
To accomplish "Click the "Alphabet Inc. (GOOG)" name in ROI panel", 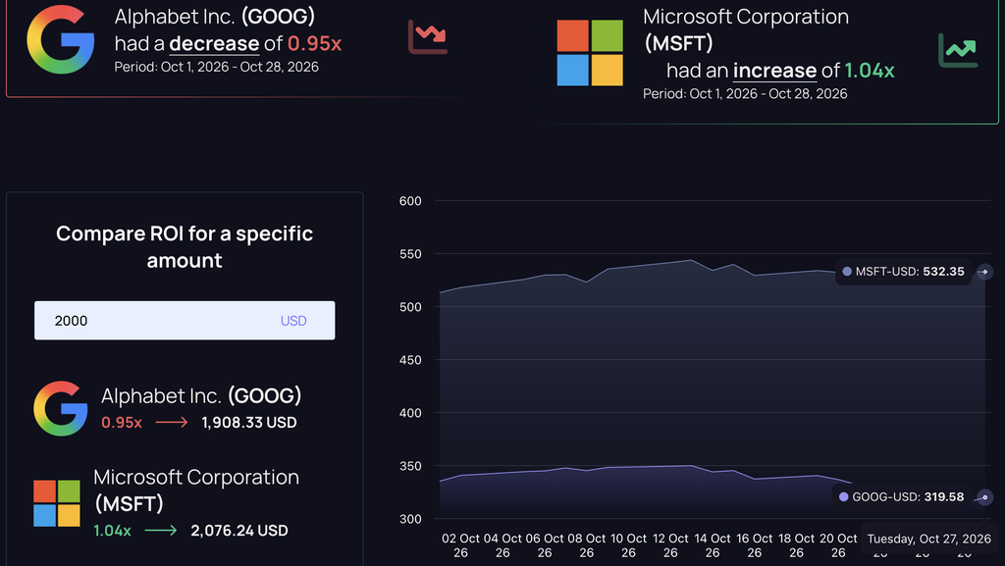I will (x=201, y=395).
